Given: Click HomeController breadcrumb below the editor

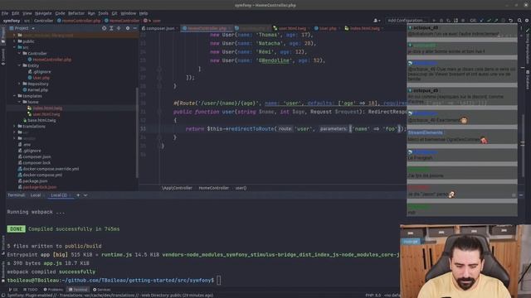Looking at the screenshot, I should (x=214, y=188).
